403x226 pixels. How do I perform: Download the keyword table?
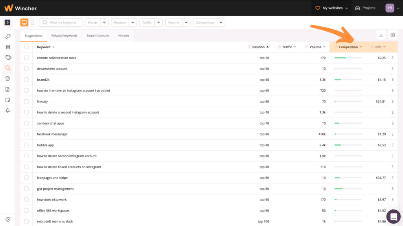(381, 35)
